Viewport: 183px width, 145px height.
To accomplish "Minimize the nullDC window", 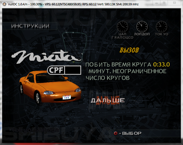I will click(x=156, y=3).
